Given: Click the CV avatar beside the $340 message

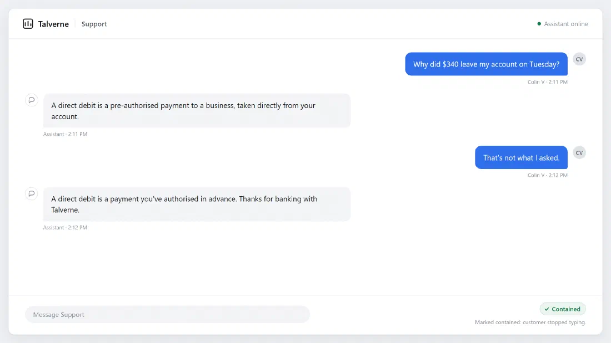Looking at the screenshot, I should click(x=579, y=59).
